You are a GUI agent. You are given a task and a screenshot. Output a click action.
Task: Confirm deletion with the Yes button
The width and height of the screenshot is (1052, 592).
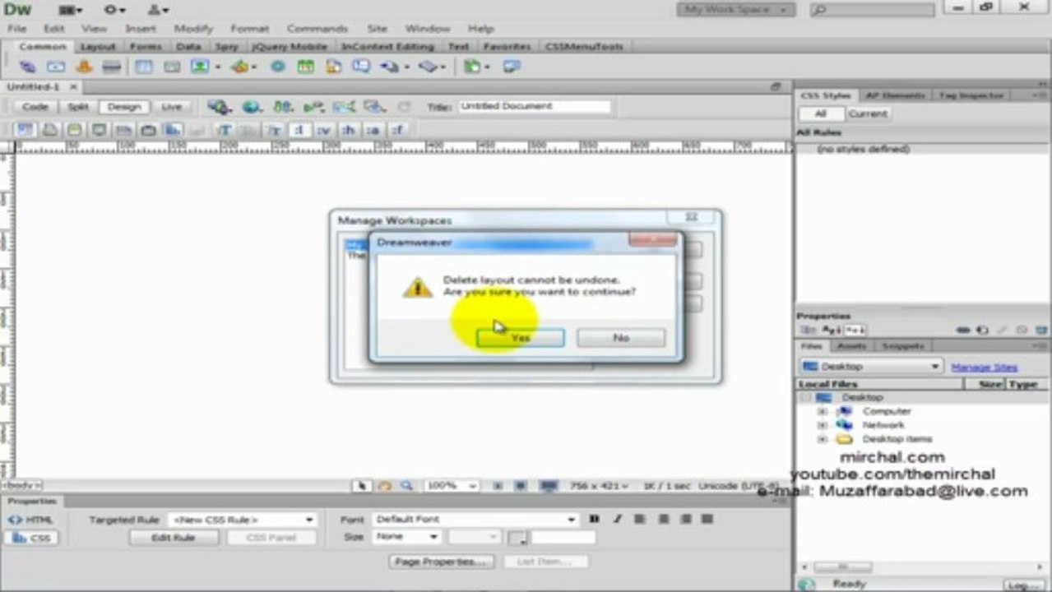(x=521, y=338)
